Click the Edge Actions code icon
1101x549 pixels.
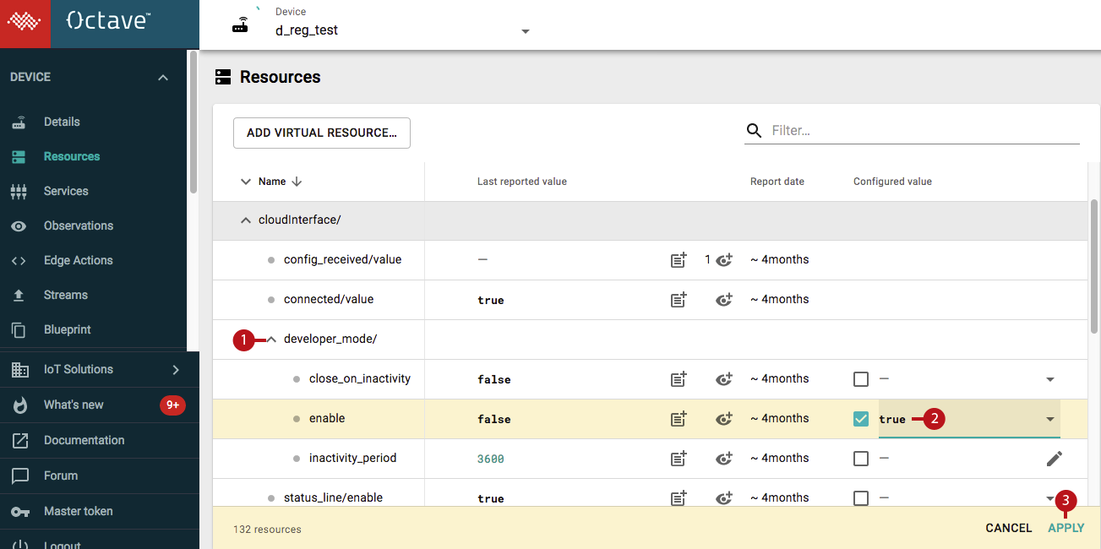click(19, 260)
